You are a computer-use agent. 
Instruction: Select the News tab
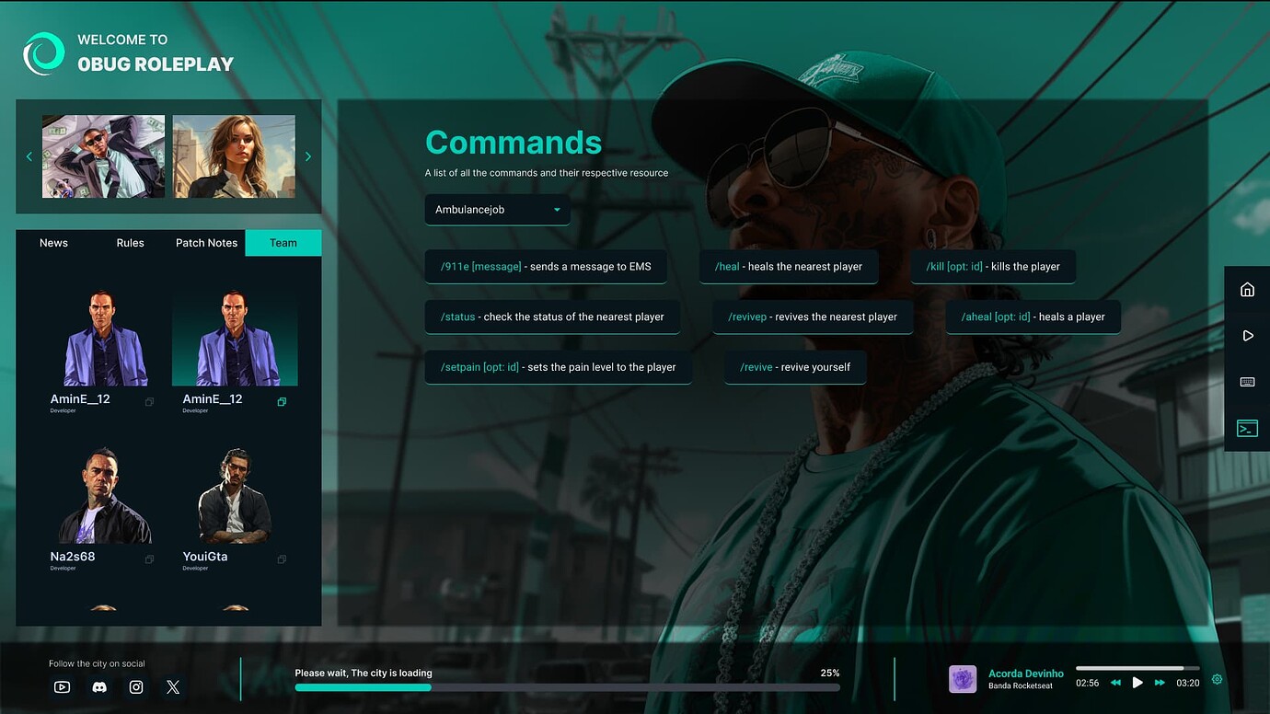click(53, 243)
